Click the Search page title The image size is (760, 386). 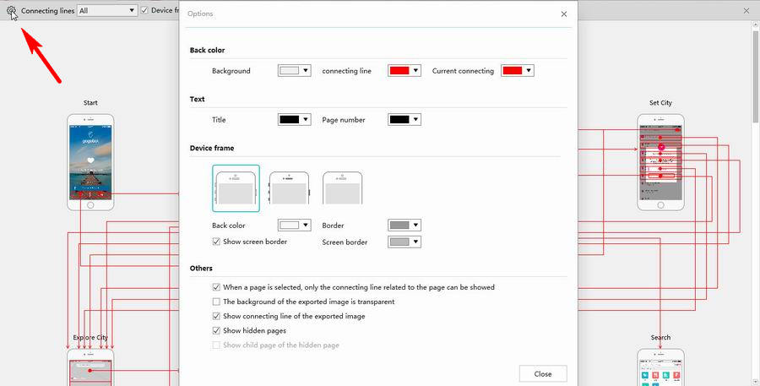pyautogui.click(x=660, y=338)
